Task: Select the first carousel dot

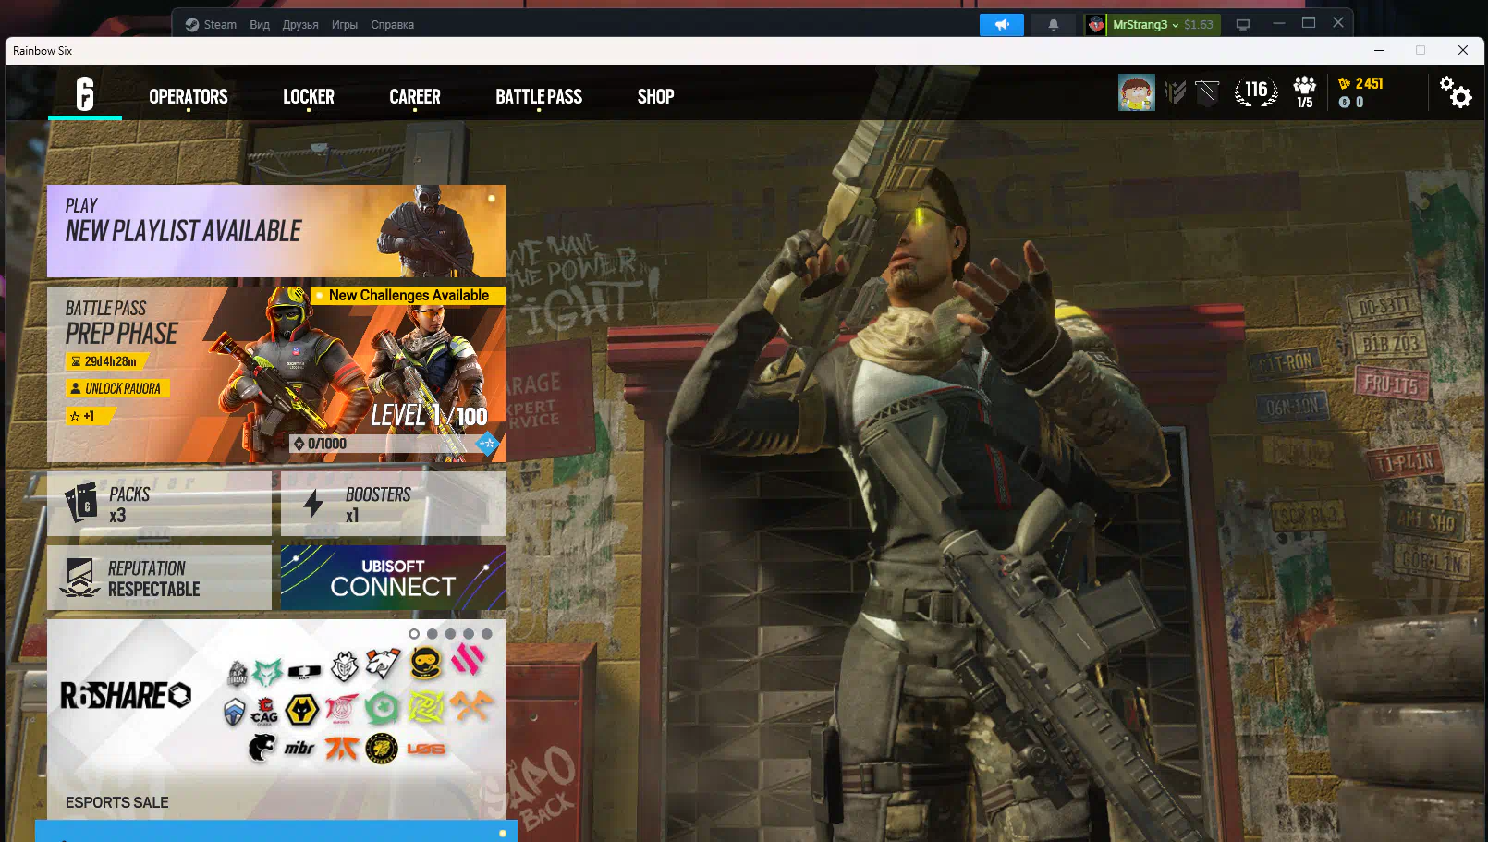Action: click(414, 634)
